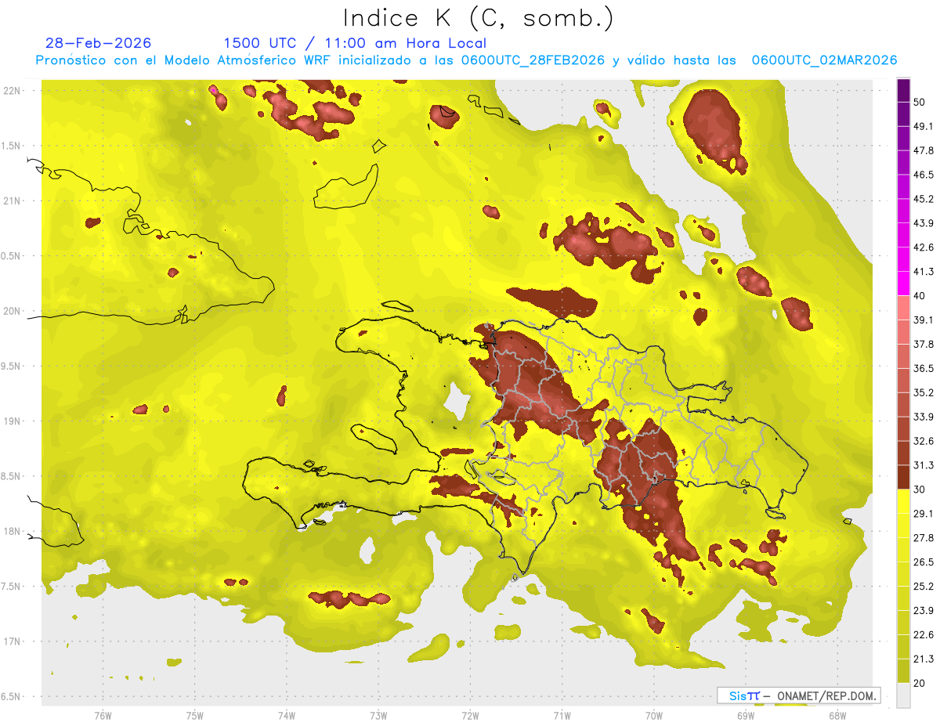This screenshot has width=940, height=726.
Task: Click the colorbar value '31.3'
Action: pyautogui.click(x=924, y=465)
